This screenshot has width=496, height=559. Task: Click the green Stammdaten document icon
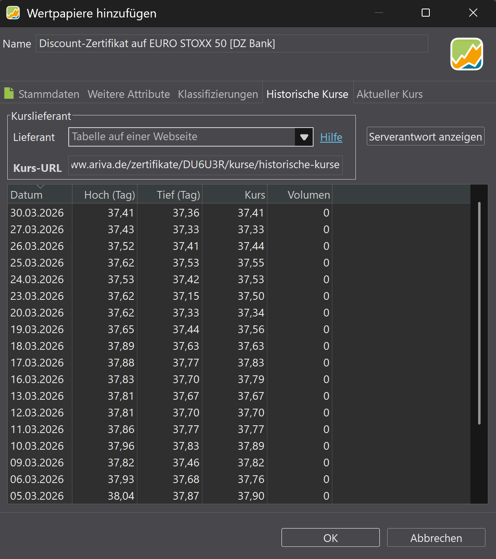[9, 93]
